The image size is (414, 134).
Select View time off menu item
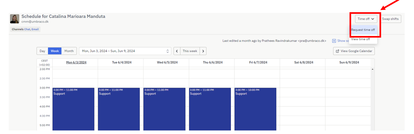pyautogui.click(x=360, y=39)
